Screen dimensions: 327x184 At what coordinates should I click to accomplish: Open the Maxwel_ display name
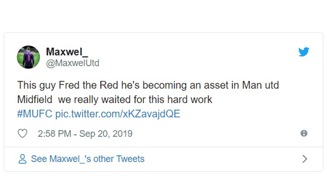[67, 52]
